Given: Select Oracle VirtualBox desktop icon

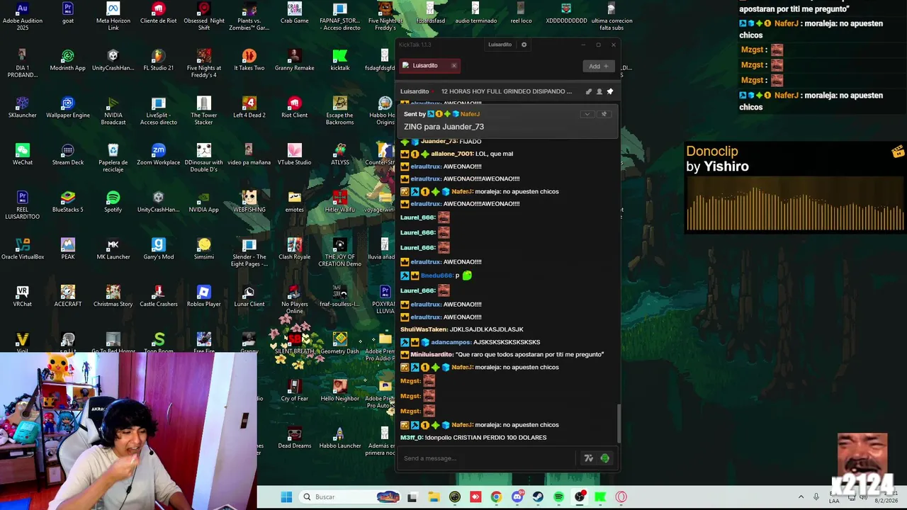Looking at the screenshot, I should (x=22, y=249).
